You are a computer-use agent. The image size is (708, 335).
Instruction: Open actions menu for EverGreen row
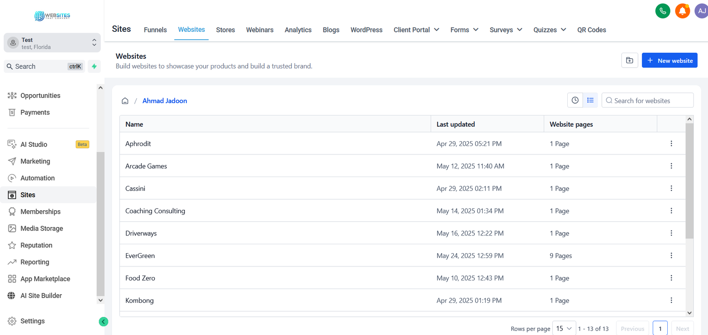coord(671,255)
